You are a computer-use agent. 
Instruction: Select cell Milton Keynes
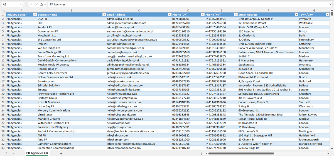point(314,115)
